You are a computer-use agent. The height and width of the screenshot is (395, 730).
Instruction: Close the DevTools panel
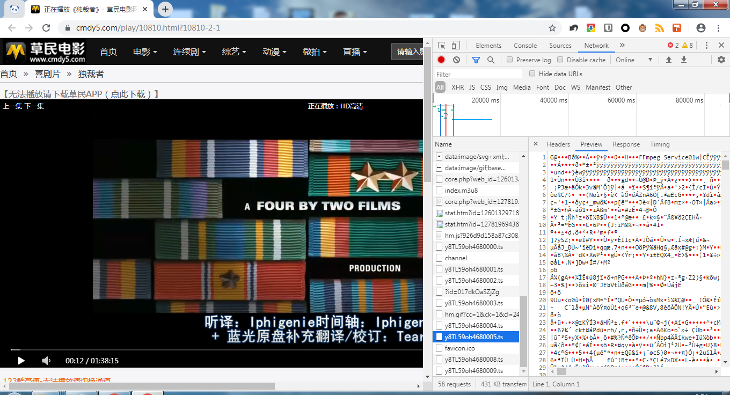(721, 46)
